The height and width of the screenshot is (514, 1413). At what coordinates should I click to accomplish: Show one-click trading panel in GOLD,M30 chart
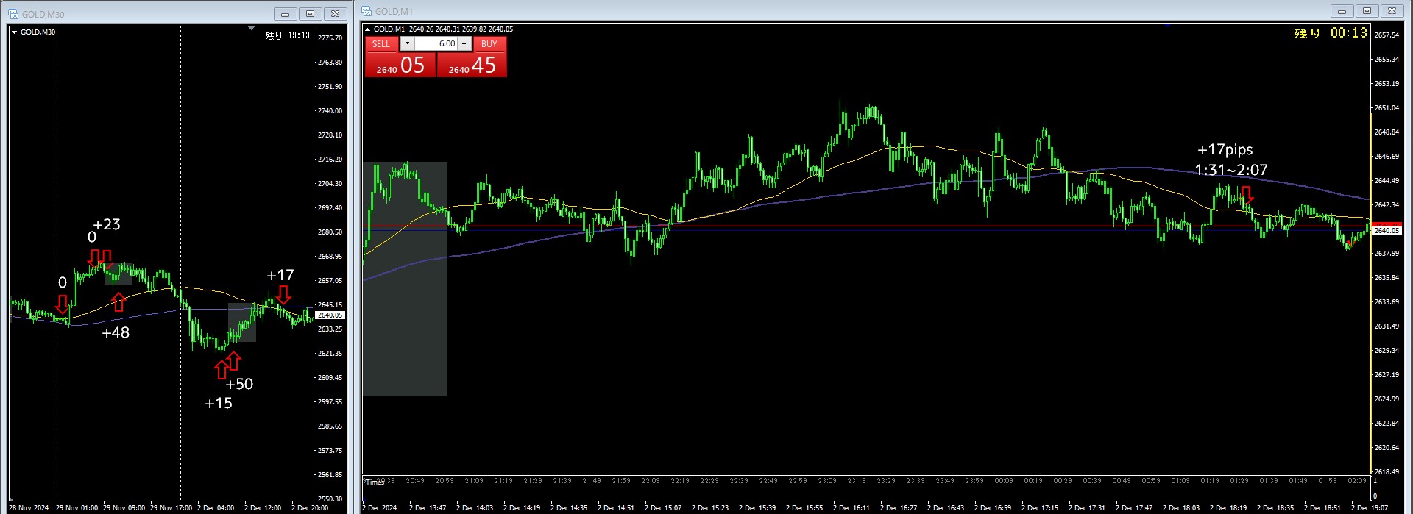click(x=15, y=32)
